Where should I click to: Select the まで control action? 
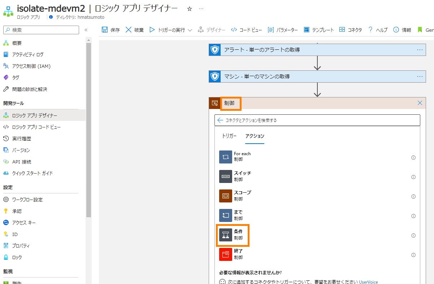[x=317, y=215]
